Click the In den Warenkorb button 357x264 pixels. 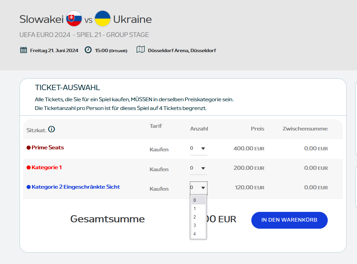point(289,220)
